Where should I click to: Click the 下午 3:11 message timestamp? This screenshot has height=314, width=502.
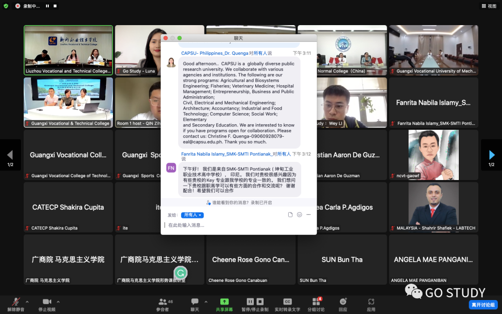(x=302, y=53)
